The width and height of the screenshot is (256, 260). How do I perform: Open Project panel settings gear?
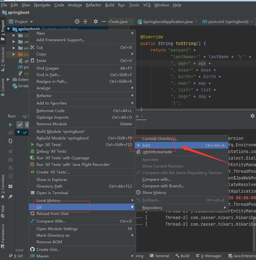(95, 21)
